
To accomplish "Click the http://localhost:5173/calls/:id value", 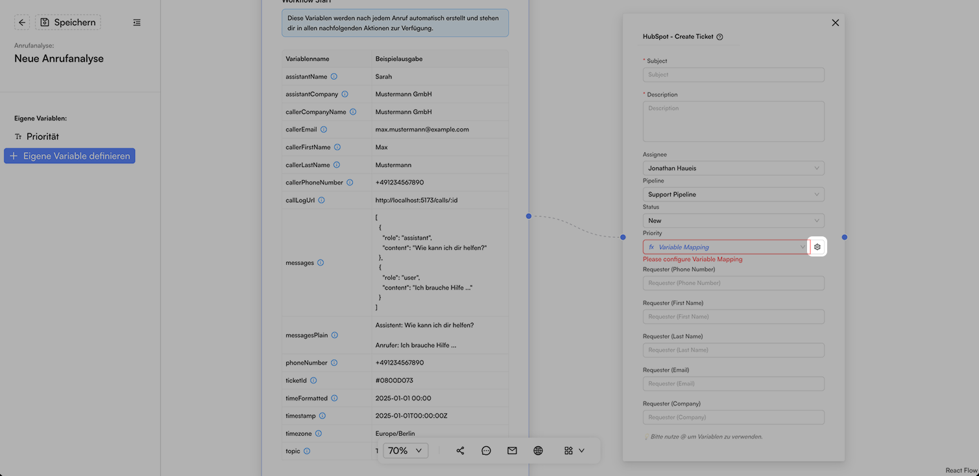I will pyautogui.click(x=417, y=201).
